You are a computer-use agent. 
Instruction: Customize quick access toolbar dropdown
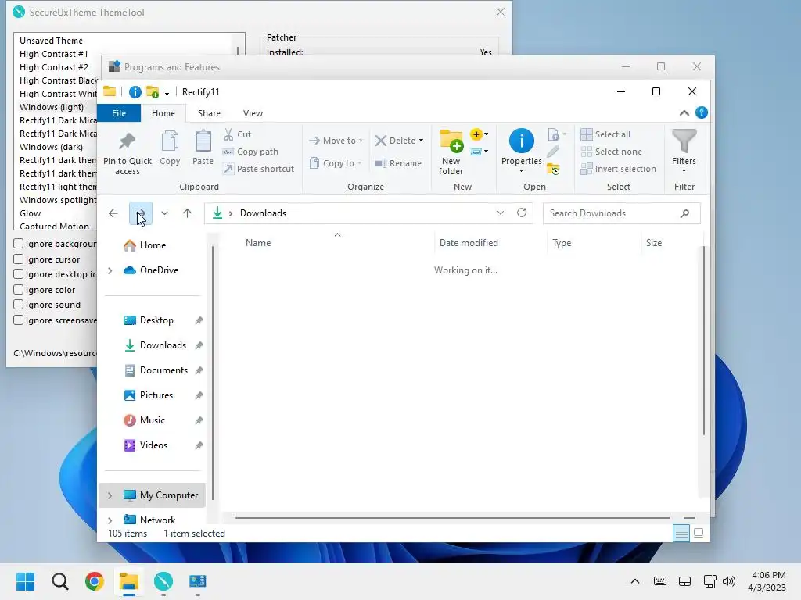(167, 93)
